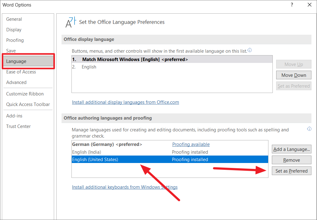Select General in the sidebar
This screenshot has width=317, height=220.
tap(14, 19)
